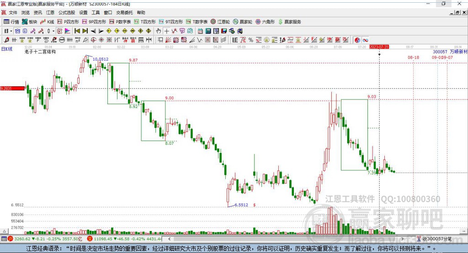Viewport: 468px width, 253px height.
Task: Click the 日K线 chart label
Action: 7,49
